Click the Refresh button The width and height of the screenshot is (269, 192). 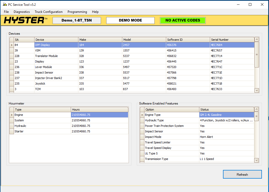coord(242,174)
